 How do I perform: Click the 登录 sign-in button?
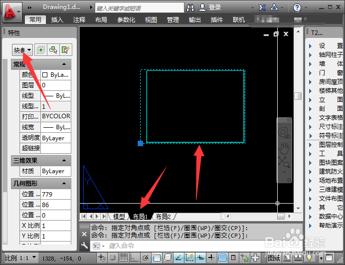tap(210, 7)
